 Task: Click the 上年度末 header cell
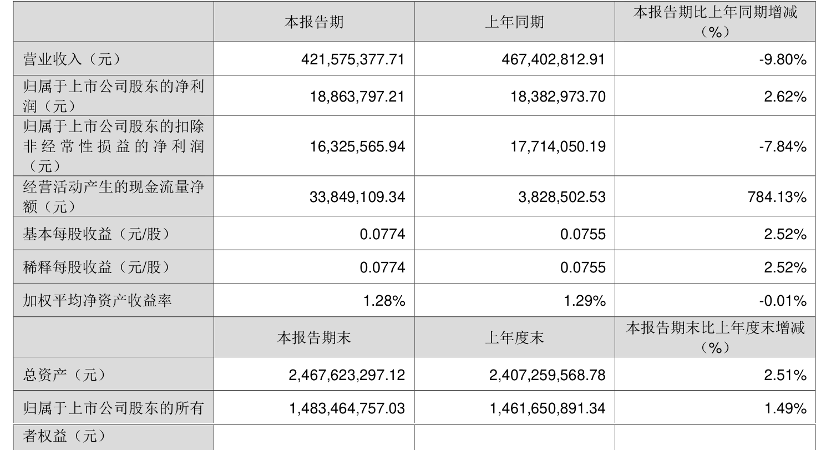(x=514, y=338)
